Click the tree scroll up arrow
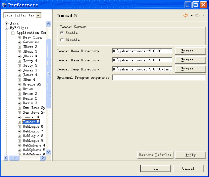The height and width of the screenshot is (177, 209). click(x=49, y=24)
